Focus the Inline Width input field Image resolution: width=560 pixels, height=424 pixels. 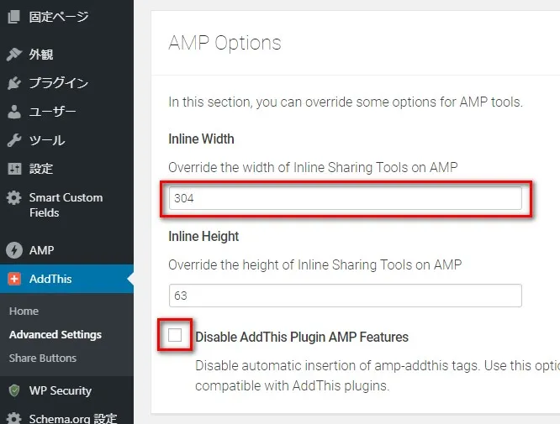click(345, 198)
